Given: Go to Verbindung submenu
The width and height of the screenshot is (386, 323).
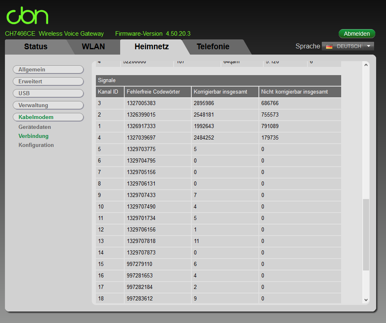Looking at the screenshot, I should (33, 136).
